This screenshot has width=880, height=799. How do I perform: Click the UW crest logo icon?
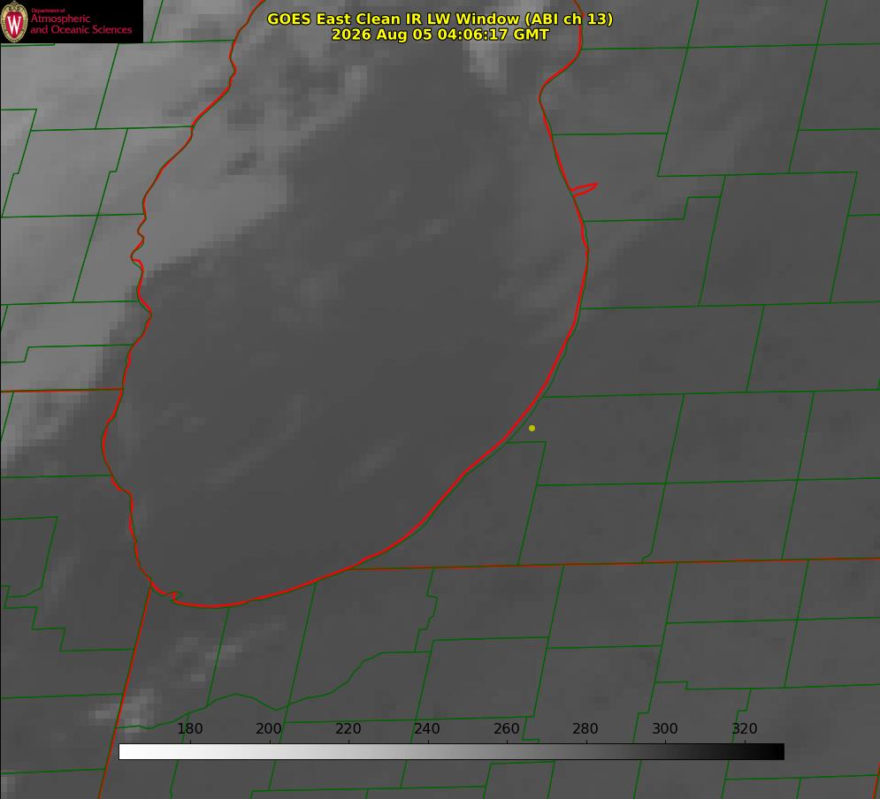coord(14,21)
